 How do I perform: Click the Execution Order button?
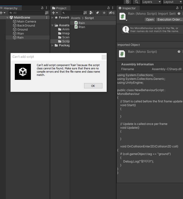click(x=169, y=20)
